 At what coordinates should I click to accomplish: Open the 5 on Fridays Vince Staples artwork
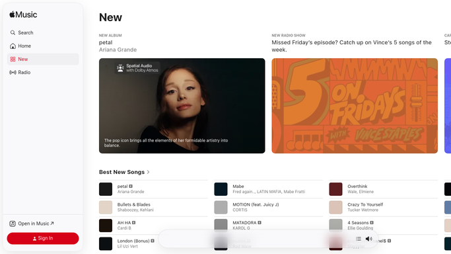[355, 106]
